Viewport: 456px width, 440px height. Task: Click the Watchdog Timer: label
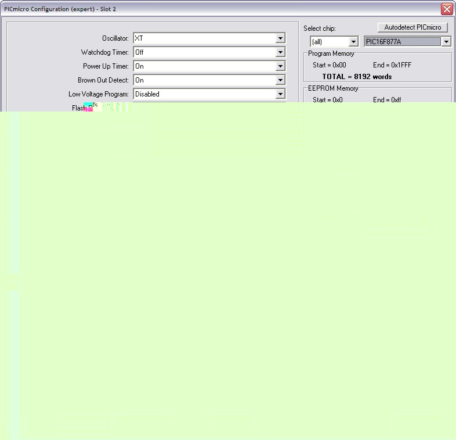click(104, 52)
